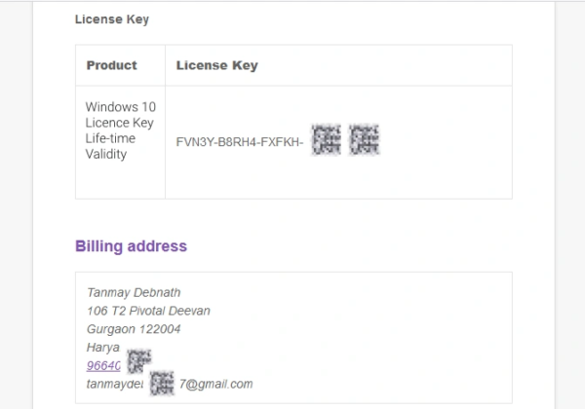Screen dimensions: 585x409
Task: Click the "Windows 10" product name text
Action: pos(120,105)
